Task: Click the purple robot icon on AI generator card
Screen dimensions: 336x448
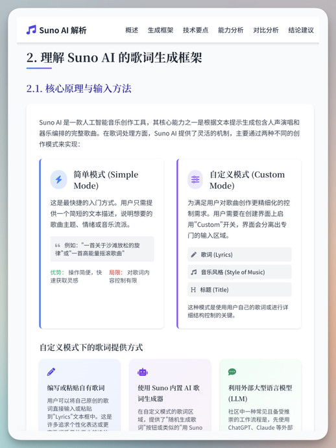Action: tap(143, 372)
